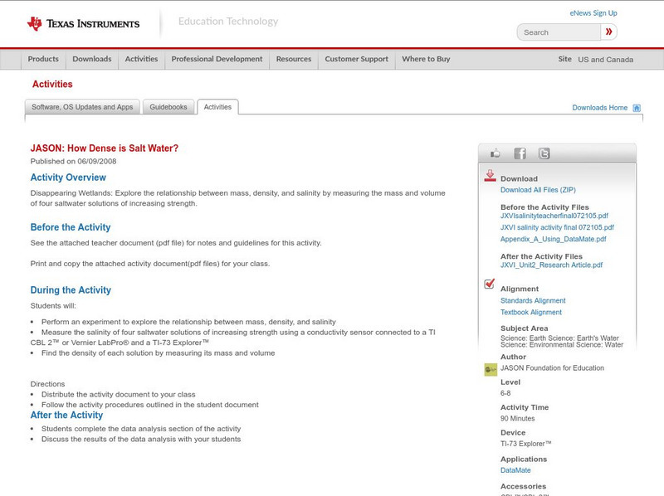
Task: Click the Before the Activity heading
Action: 71,227
